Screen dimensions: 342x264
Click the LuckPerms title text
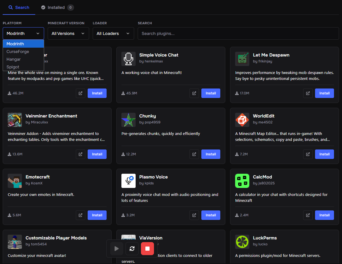pos(265,238)
